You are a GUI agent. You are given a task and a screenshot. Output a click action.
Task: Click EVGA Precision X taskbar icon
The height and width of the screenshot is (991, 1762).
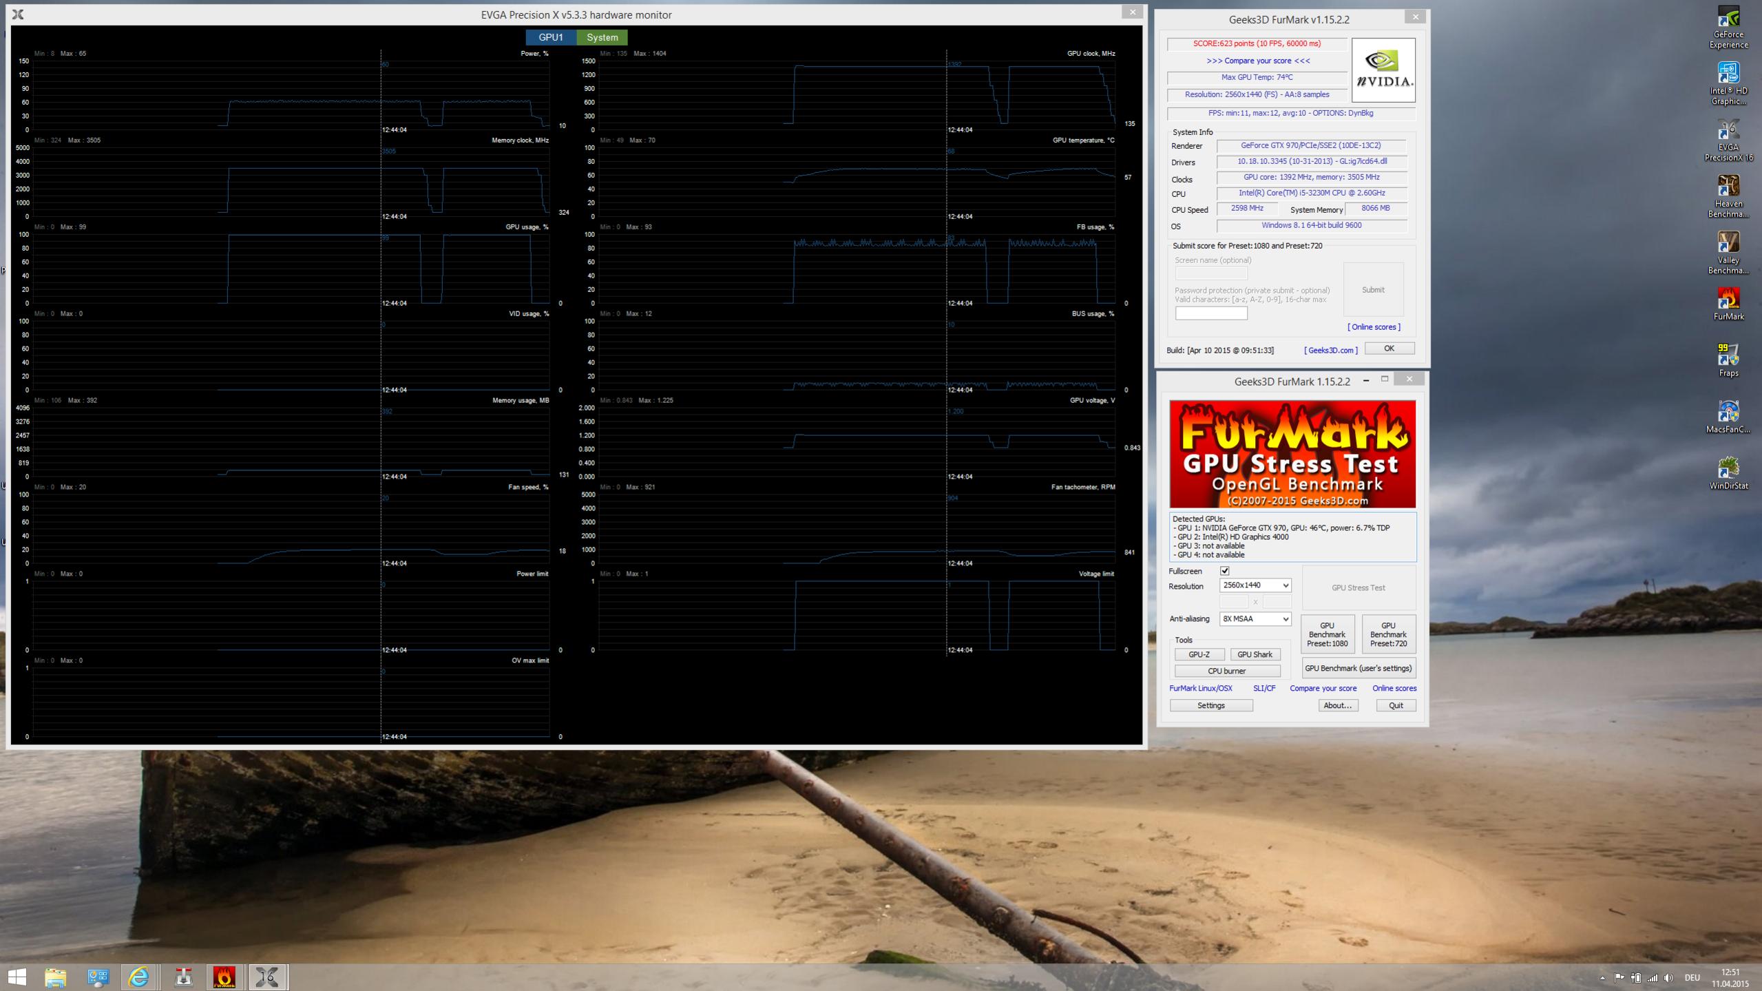point(267,977)
